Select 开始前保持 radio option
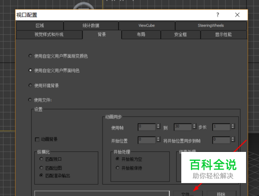Screen dimensions: 259x196 118,168
